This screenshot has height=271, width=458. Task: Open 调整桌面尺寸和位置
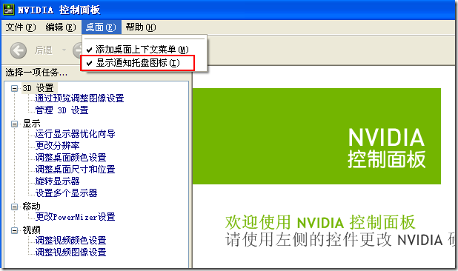(75, 170)
